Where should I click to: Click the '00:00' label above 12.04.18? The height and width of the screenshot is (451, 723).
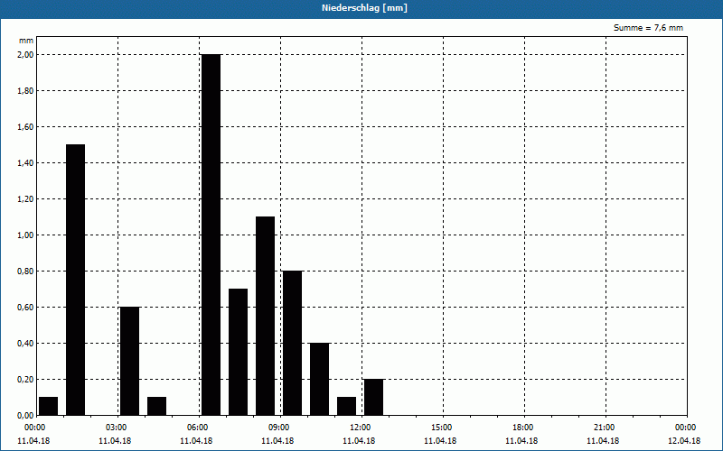pos(687,428)
